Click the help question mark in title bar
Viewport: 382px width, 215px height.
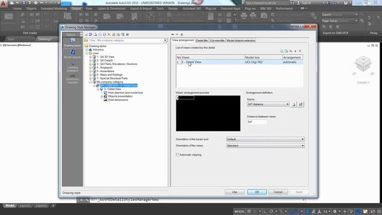tap(346, 3)
